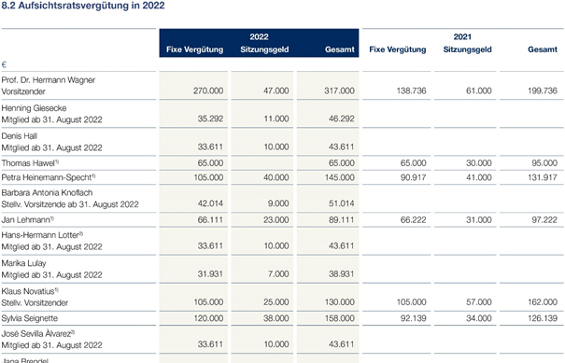
Task: Select the name Prof. Dr. Hermann Wagner
Action: [49, 80]
